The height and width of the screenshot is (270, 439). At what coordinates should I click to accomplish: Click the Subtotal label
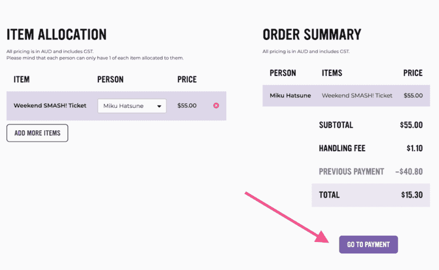336,125
